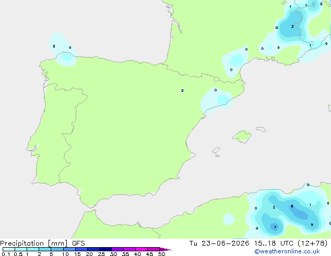This screenshot has width=331, height=256.
Task: Pick the purple swatch between 35 and 40
Action: point(129,249)
